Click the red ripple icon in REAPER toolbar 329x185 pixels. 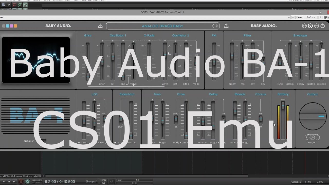tap(14, 5)
